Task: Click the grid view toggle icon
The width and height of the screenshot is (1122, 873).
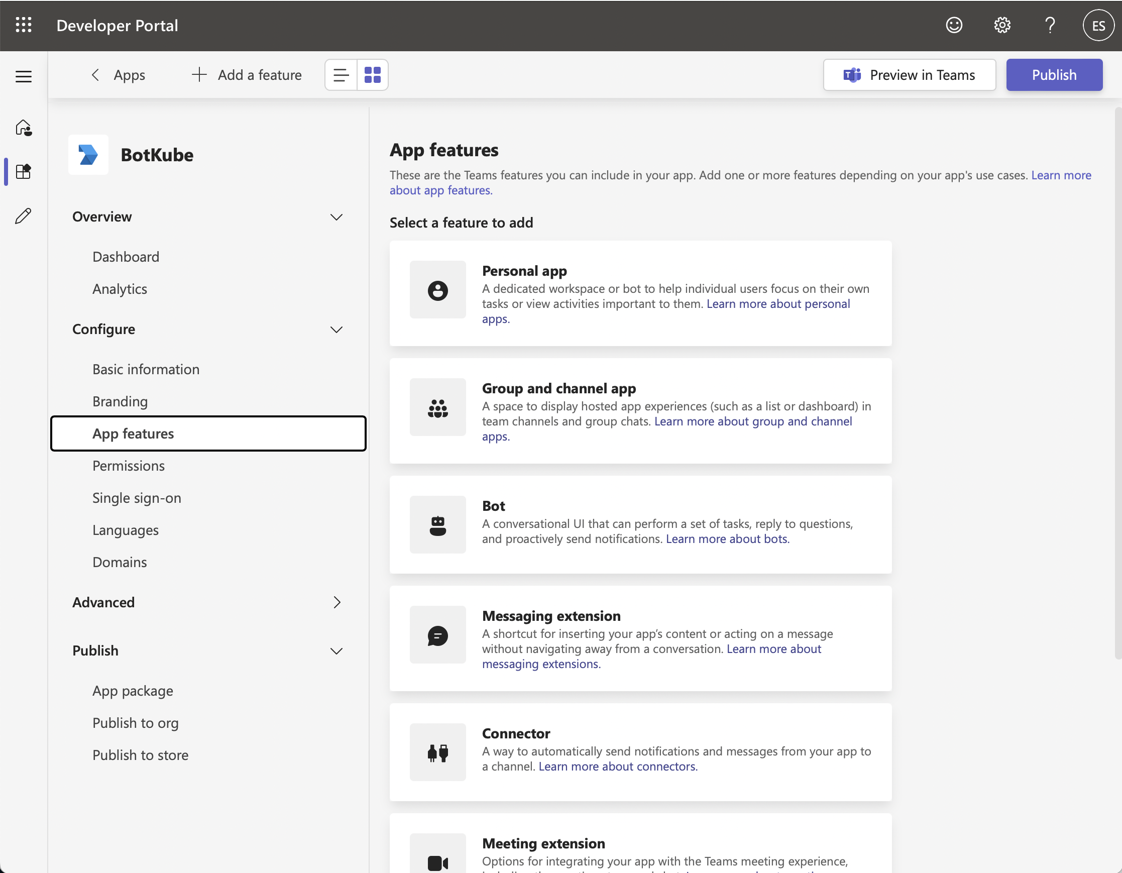Action: 371,75
